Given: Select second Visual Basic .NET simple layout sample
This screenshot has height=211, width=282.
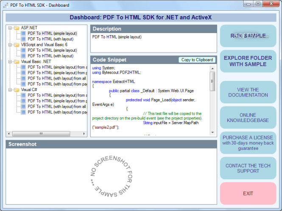Looking at the screenshot, I should pos(57,73).
